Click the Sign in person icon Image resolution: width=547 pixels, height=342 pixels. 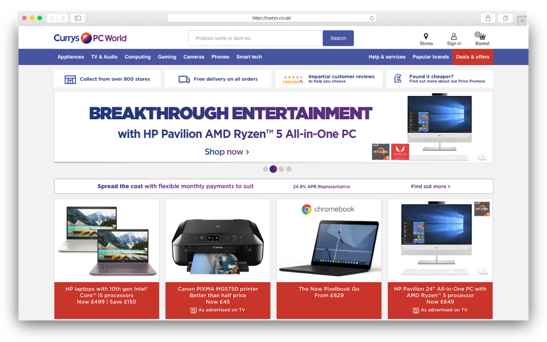454,36
